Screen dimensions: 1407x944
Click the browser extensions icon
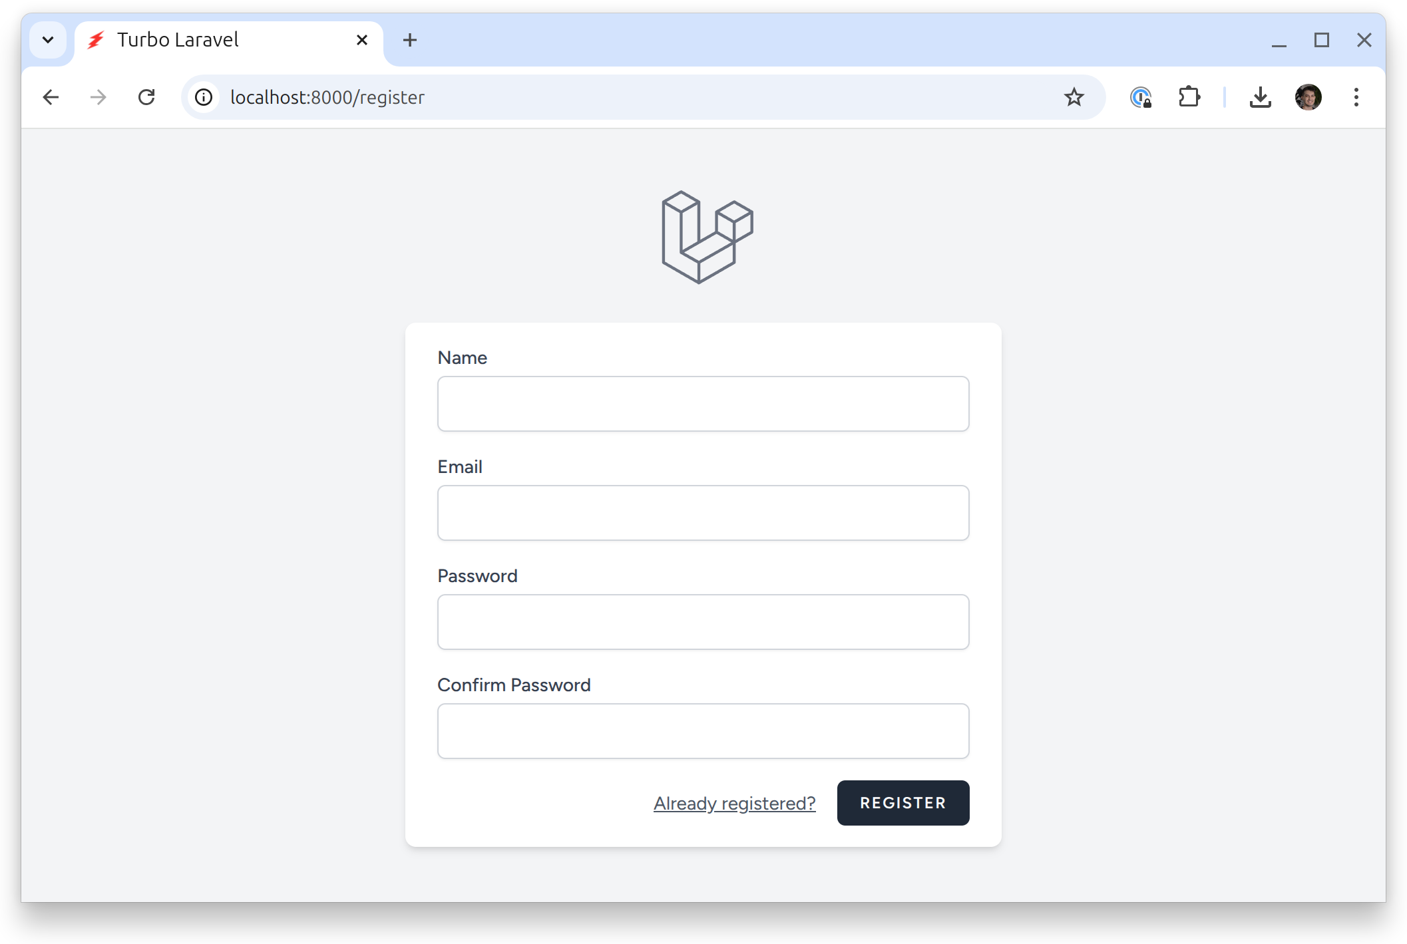coord(1189,97)
